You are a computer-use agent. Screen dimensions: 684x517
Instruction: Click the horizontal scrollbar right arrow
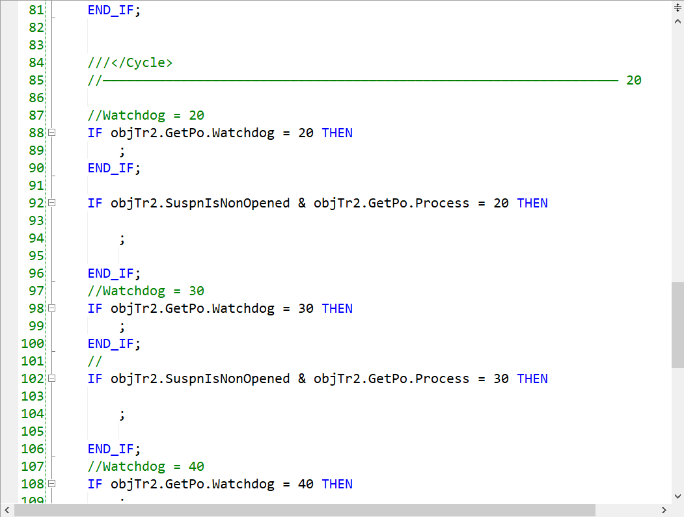(664, 510)
